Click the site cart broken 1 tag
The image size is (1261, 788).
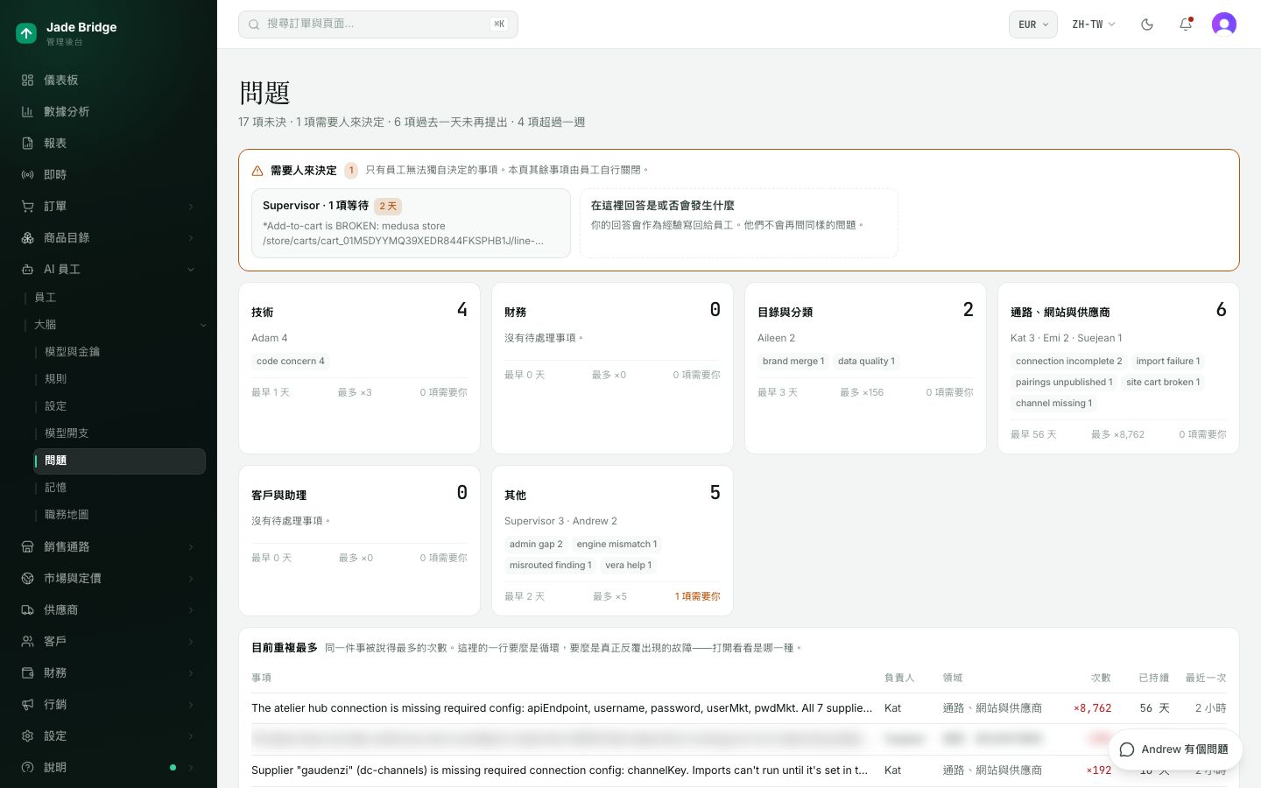point(1163,382)
